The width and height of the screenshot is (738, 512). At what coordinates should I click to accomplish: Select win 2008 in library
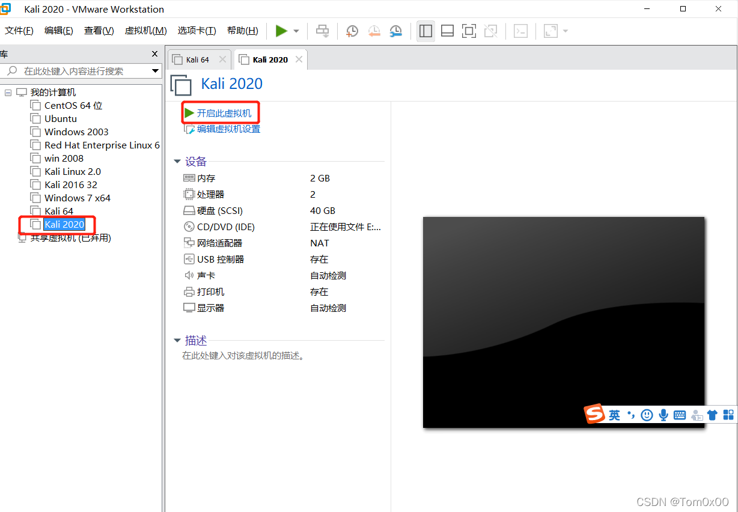point(64,158)
